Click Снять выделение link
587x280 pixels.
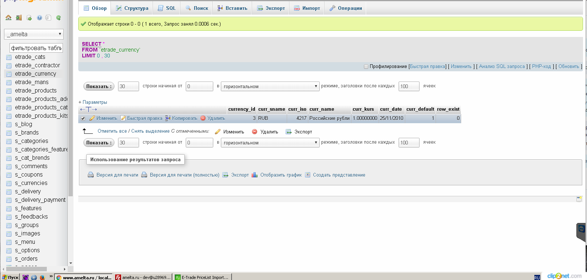(150, 131)
